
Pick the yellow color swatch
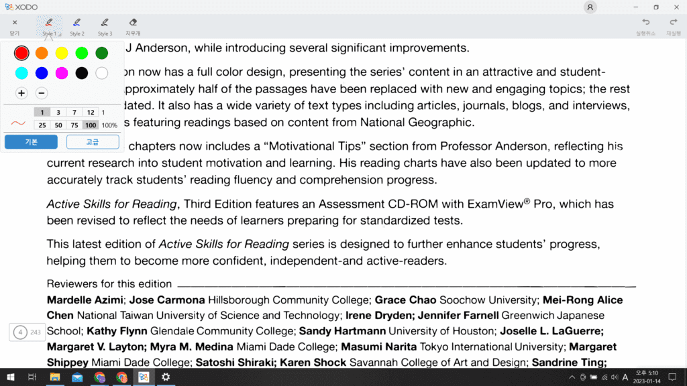pos(62,53)
